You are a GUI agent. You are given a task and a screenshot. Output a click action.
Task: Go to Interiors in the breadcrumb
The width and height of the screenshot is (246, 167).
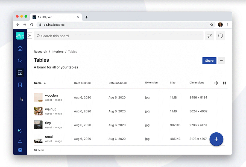(x=57, y=52)
